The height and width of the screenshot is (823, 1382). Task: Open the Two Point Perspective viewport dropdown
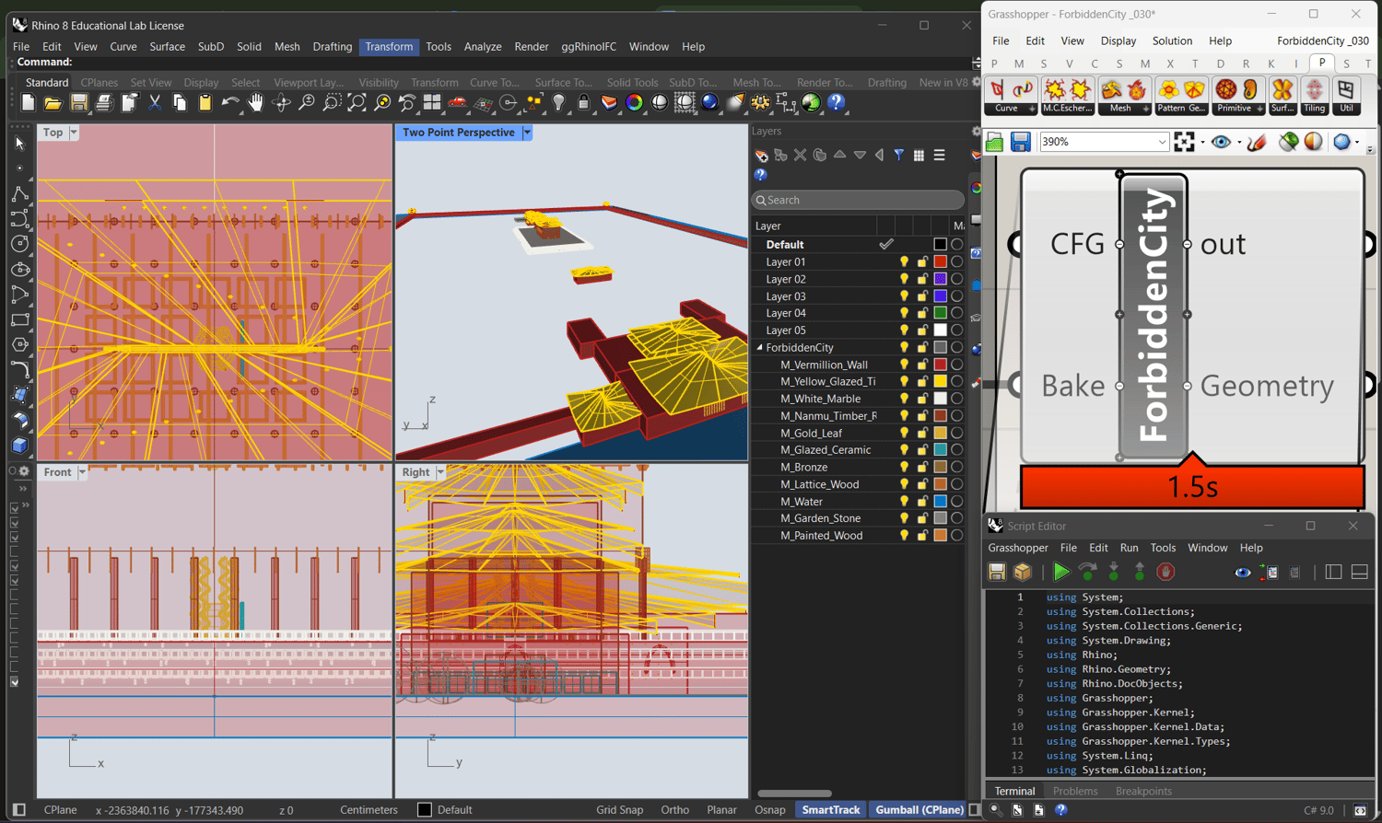(527, 133)
